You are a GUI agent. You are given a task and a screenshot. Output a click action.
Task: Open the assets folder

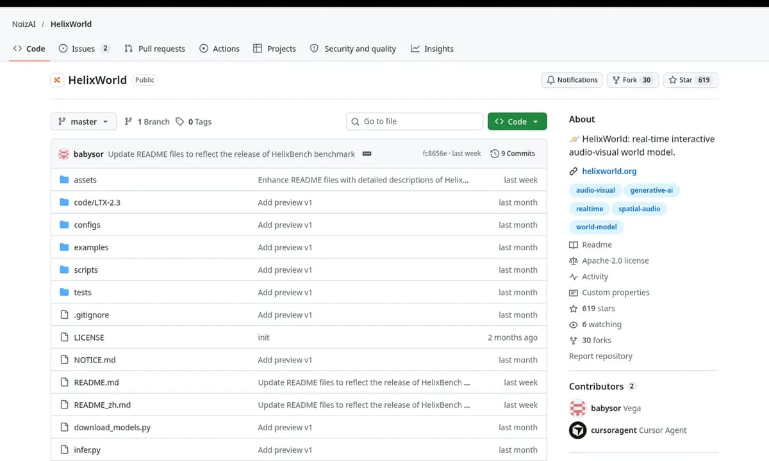[x=85, y=180]
